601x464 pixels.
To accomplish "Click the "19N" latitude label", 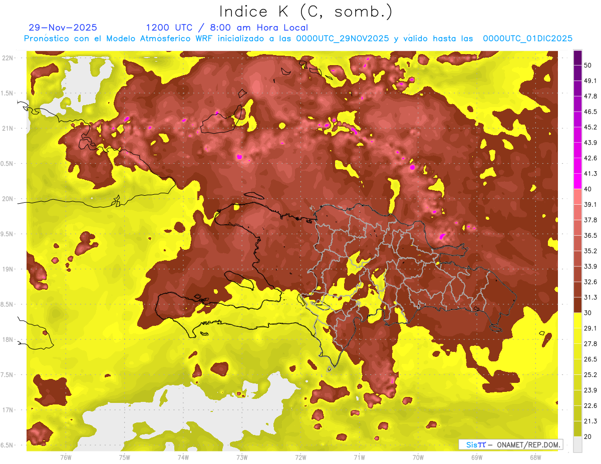I will tap(8, 269).
